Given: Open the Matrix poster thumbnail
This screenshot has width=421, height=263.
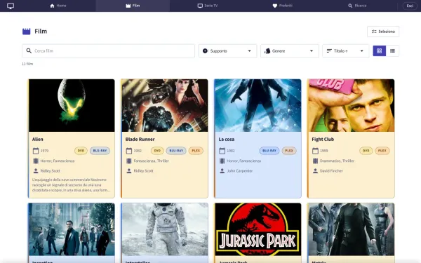Looking at the screenshot, I should (352, 229).
